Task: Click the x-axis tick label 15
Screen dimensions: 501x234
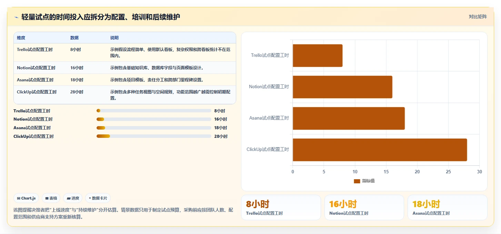Action: click(x=386, y=172)
